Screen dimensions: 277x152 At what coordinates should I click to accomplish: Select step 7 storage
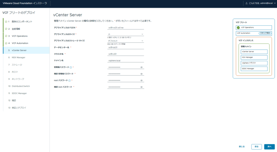[26, 65]
